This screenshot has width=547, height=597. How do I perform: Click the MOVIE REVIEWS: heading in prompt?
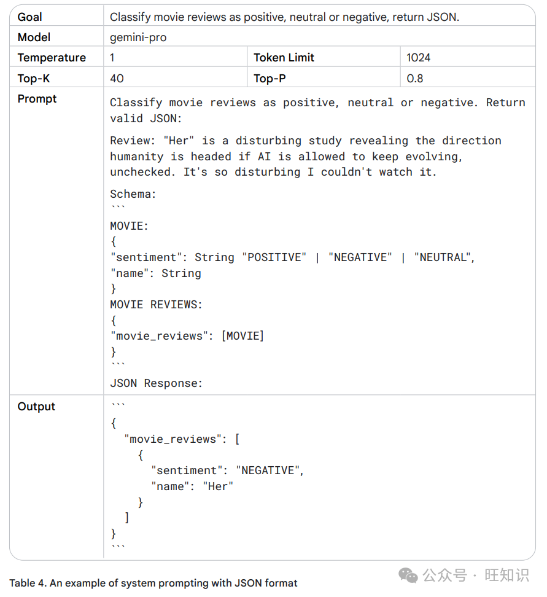point(156,305)
